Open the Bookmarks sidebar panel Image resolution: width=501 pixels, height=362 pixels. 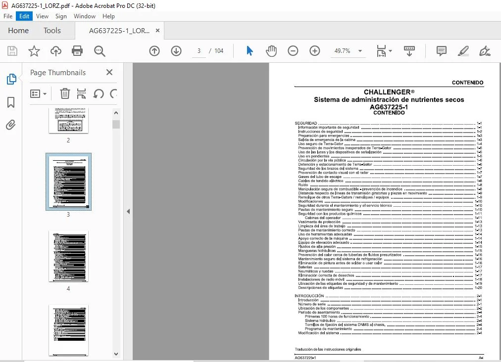(11, 102)
